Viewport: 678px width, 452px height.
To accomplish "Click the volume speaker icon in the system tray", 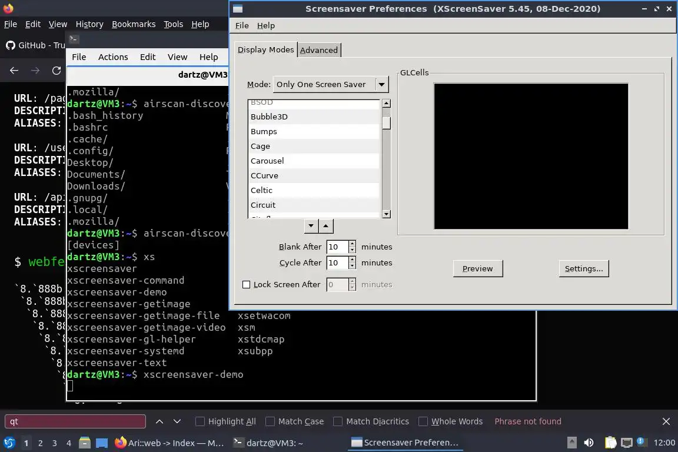I will [589, 443].
